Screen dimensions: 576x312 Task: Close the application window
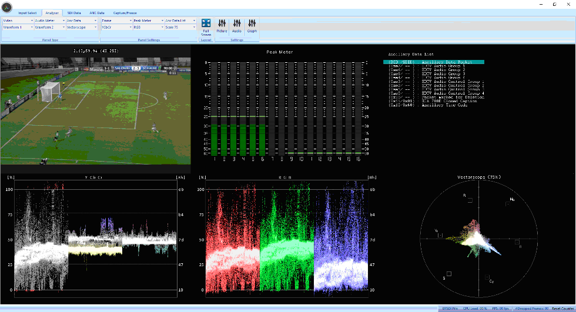[x=569, y=4]
